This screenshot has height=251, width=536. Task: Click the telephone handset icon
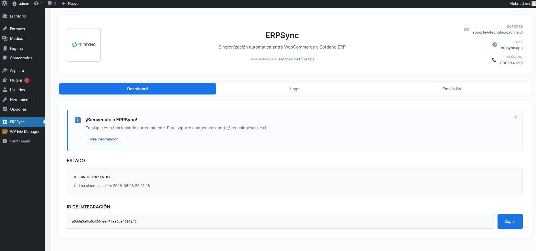point(494,60)
